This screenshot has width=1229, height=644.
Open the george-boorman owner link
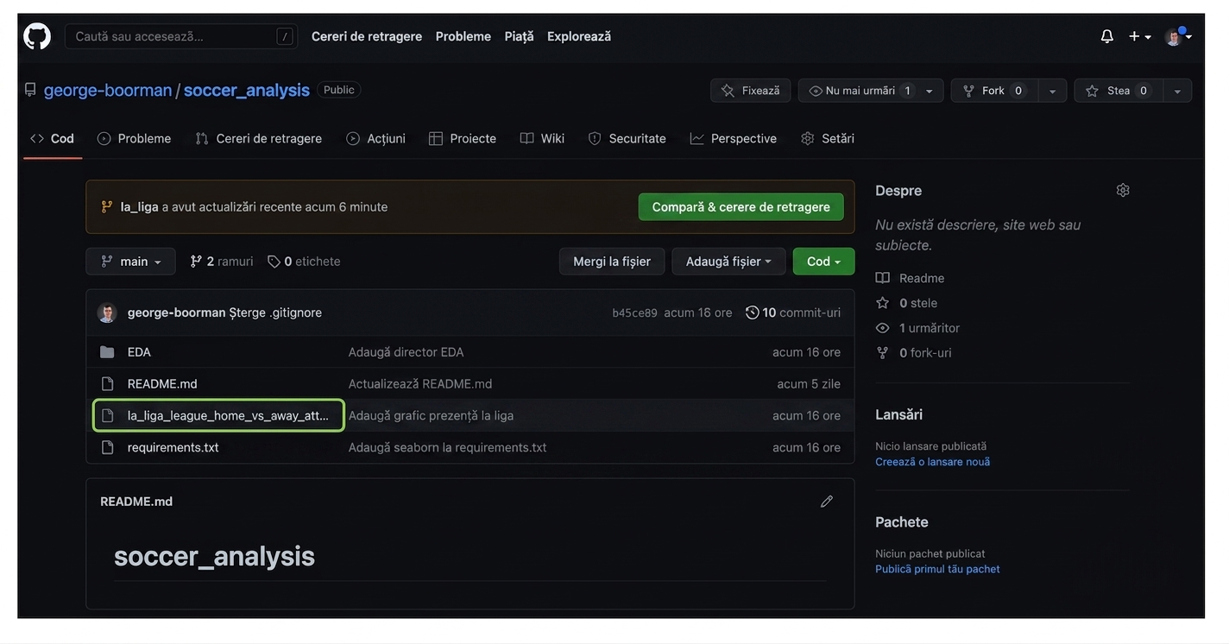108,90
